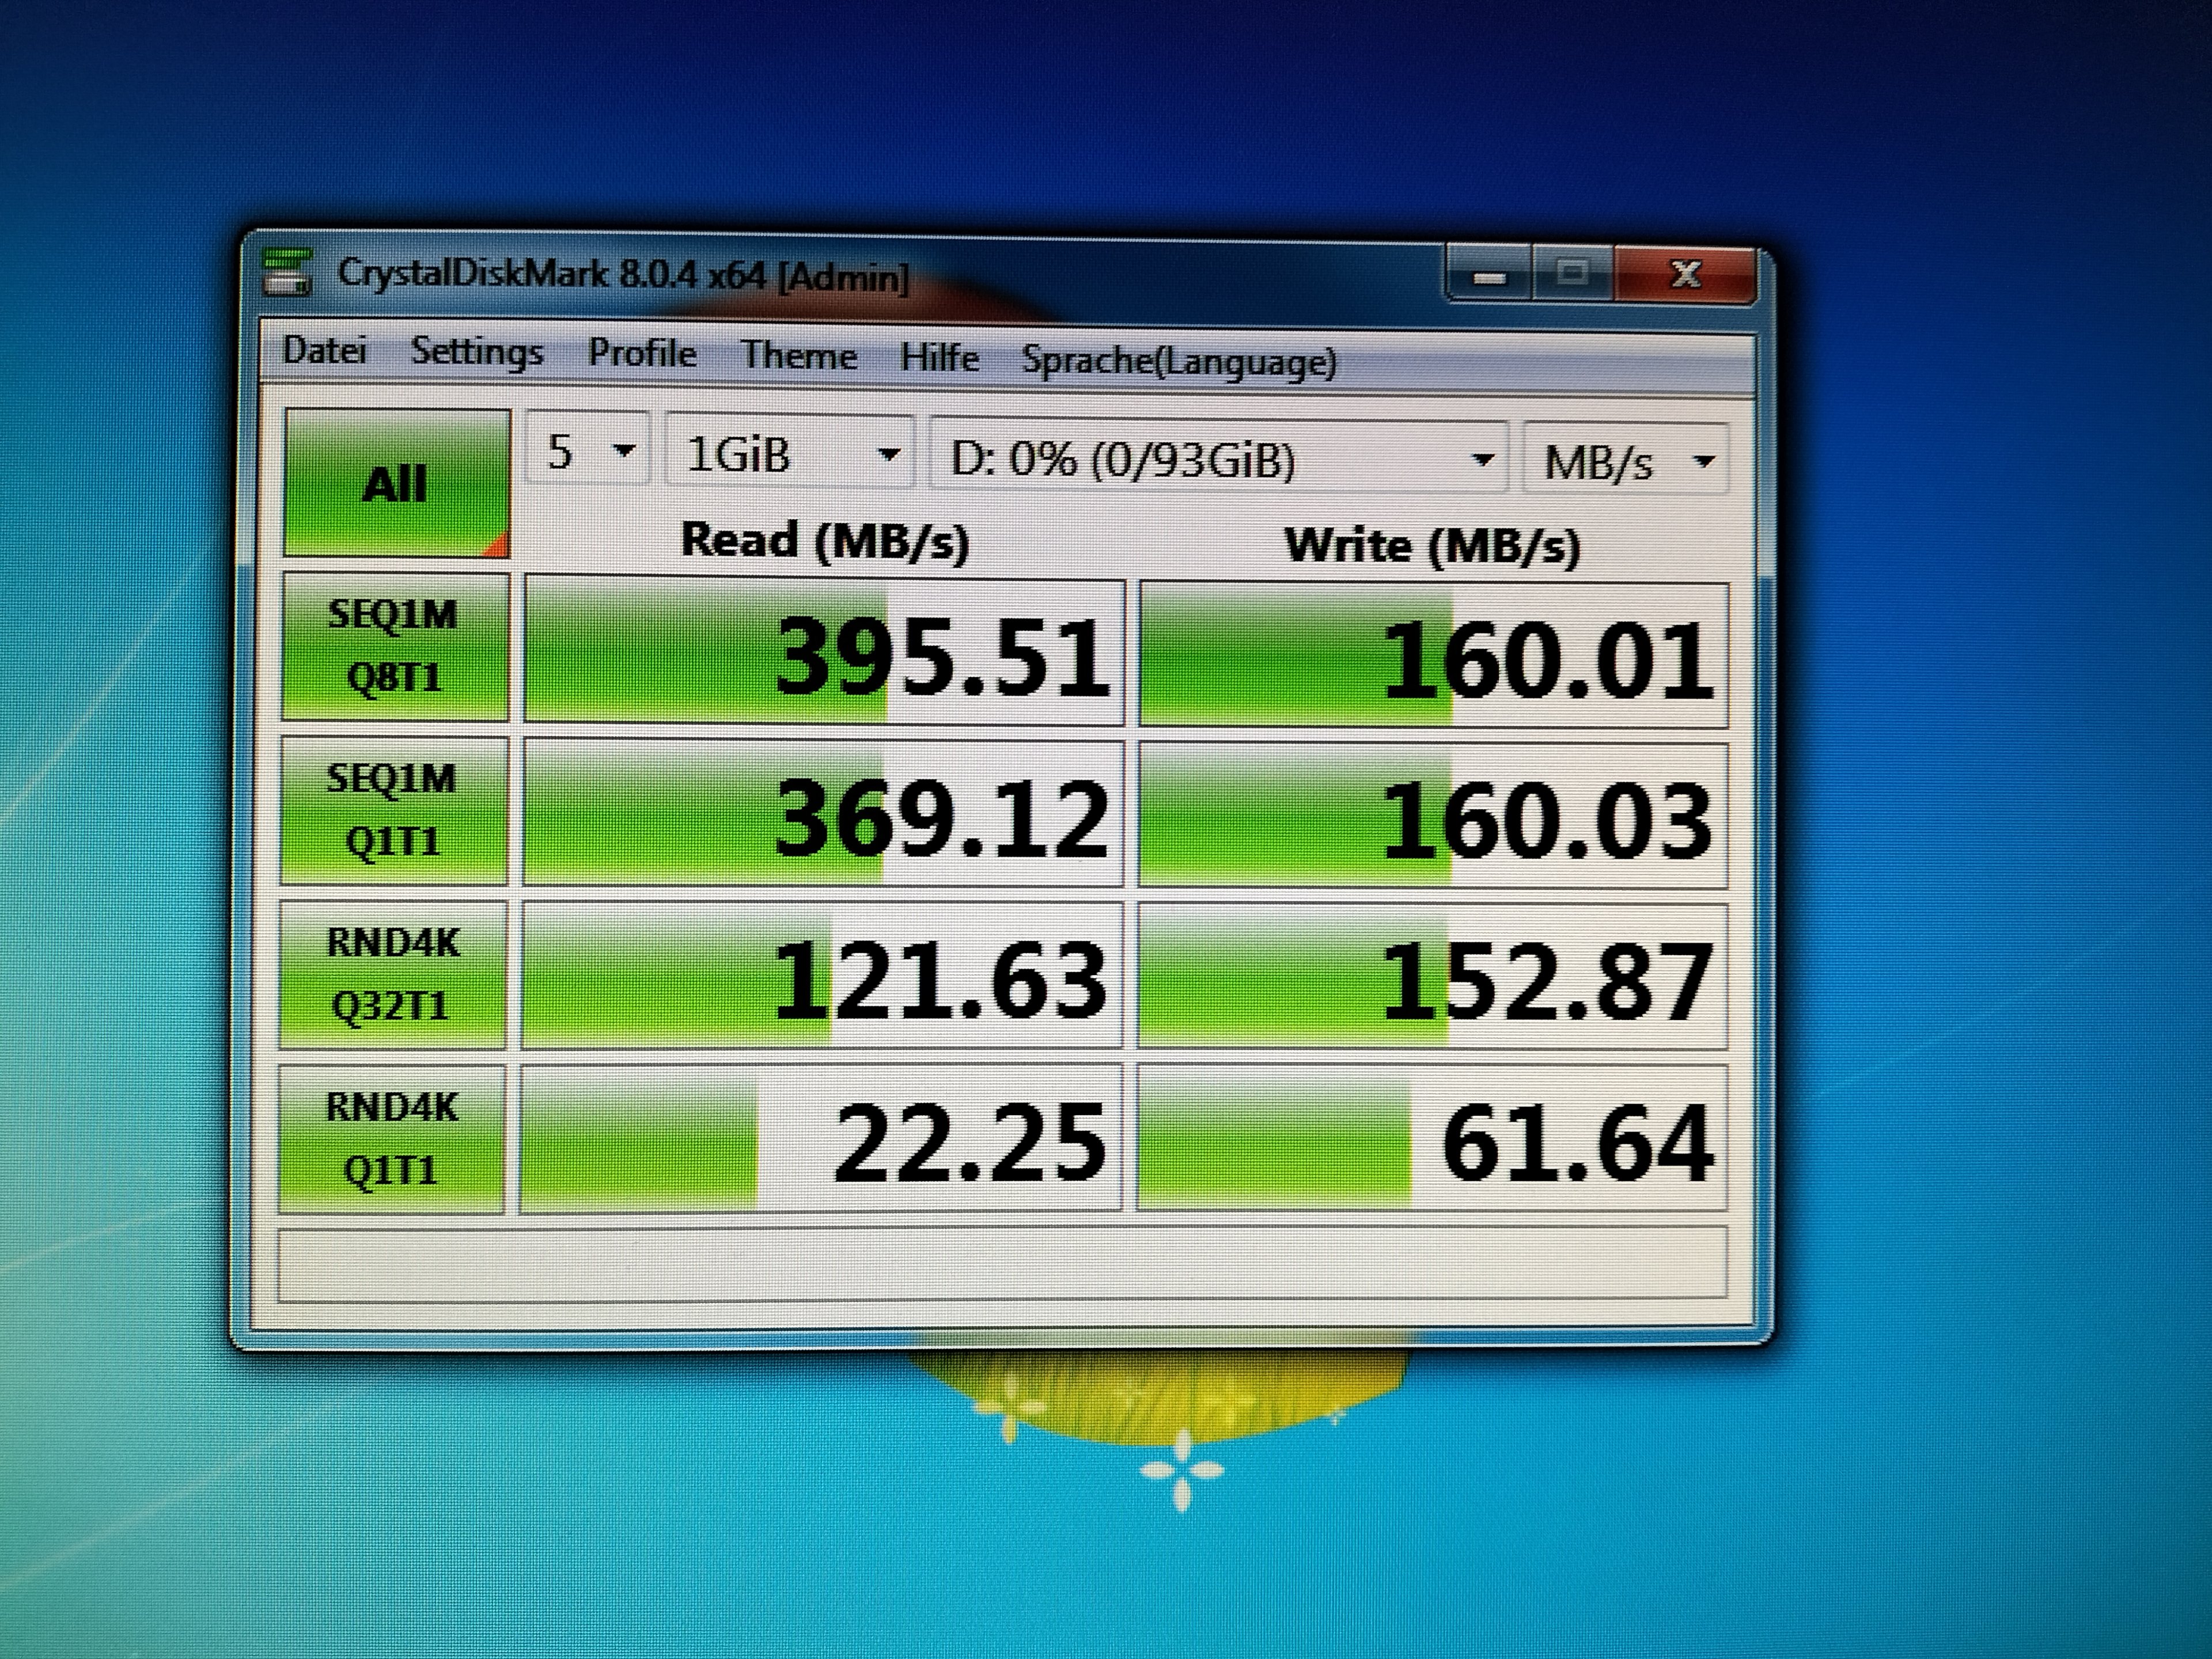Screen dimensions: 2212x1659
Task: Run all benchmarks with the All button
Action: (x=396, y=484)
